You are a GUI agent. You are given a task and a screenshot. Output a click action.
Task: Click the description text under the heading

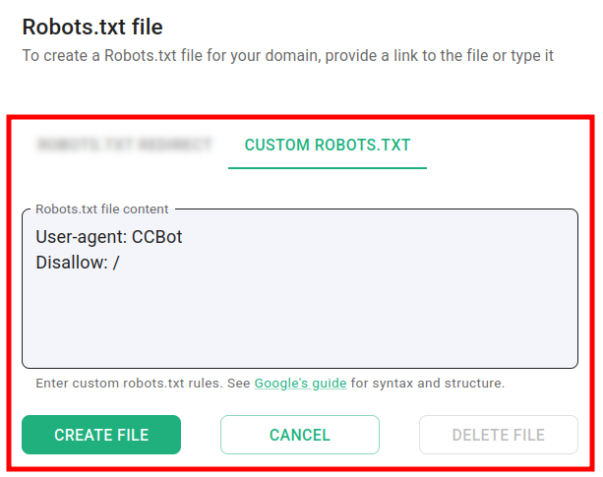tap(287, 55)
